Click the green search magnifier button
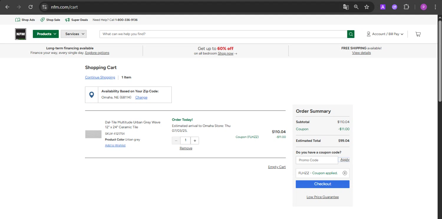 coord(351,34)
